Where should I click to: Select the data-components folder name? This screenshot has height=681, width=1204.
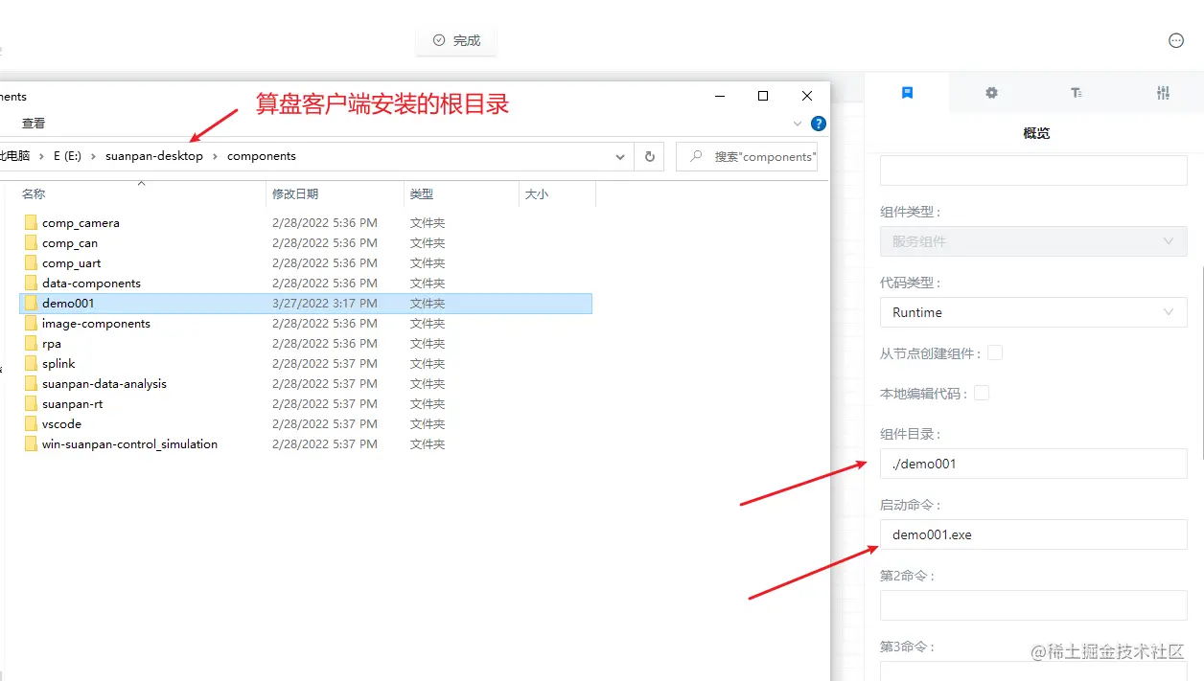tap(91, 284)
